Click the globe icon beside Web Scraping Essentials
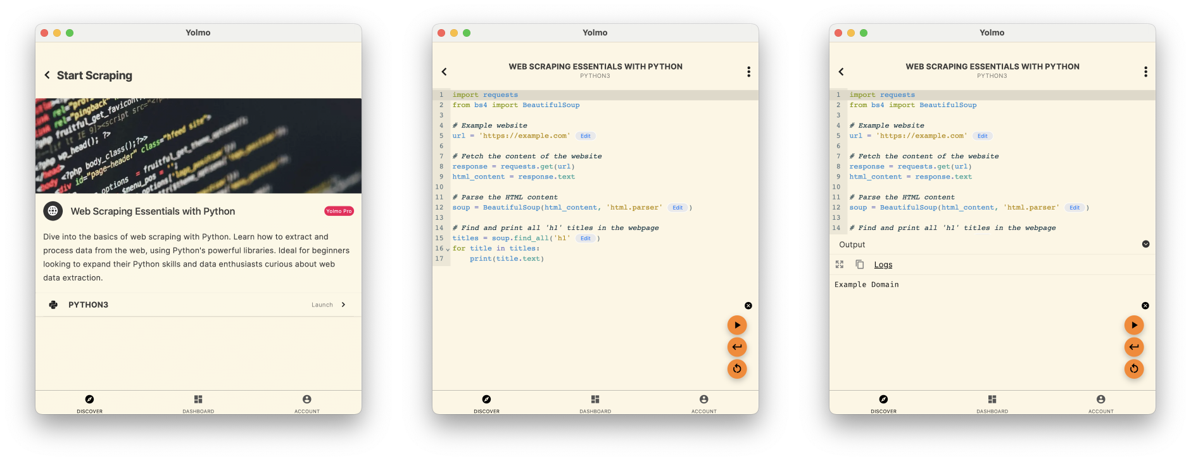 click(x=53, y=211)
